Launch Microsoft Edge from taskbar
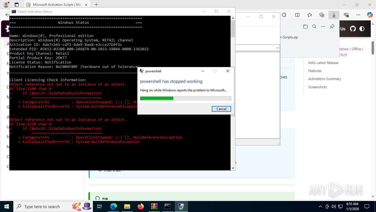376x212 pixels. pyautogui.click(x=114, y=206)
